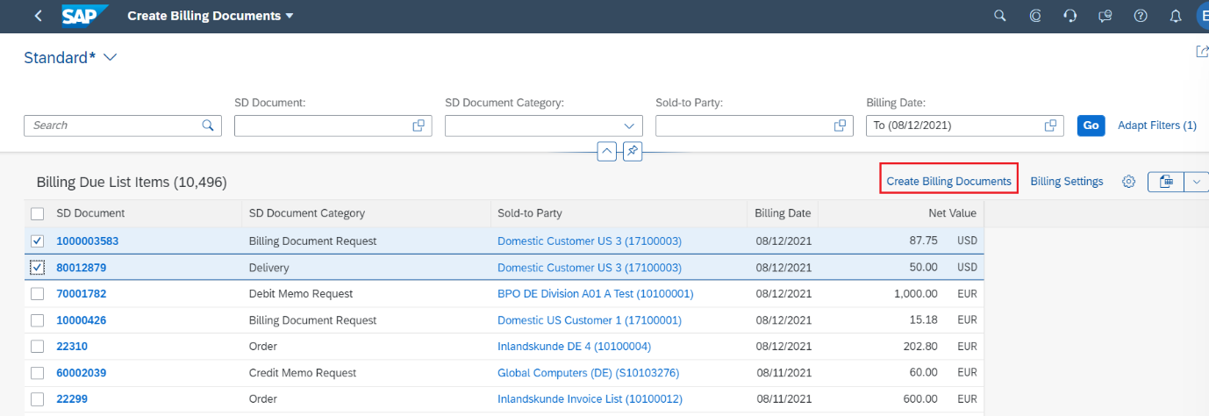
Task: Open value help for Sold-to Party
Action: click(840, 126)
